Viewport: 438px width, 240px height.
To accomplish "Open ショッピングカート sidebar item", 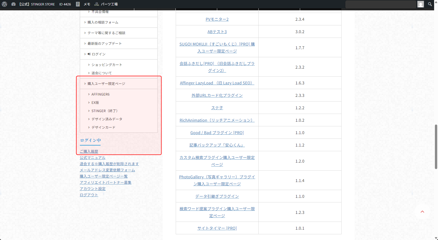I will [107, 65].
